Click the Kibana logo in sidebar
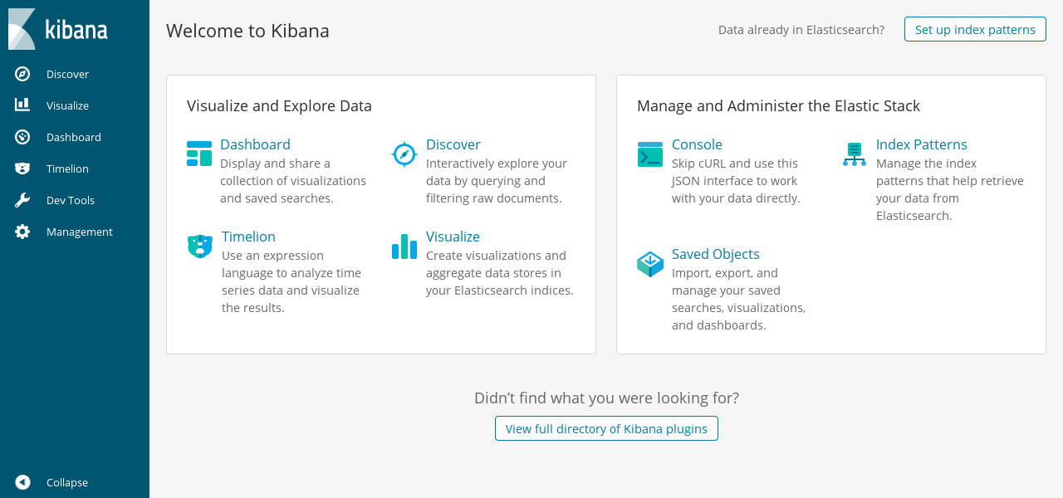 point(58,30)
